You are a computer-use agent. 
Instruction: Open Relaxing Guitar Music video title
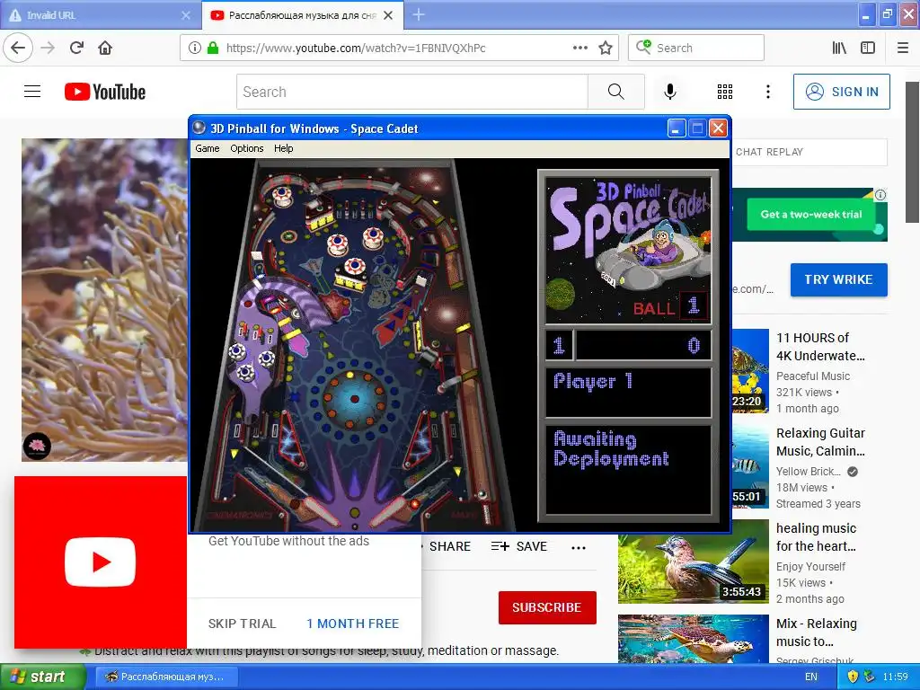tap(820, 442)
